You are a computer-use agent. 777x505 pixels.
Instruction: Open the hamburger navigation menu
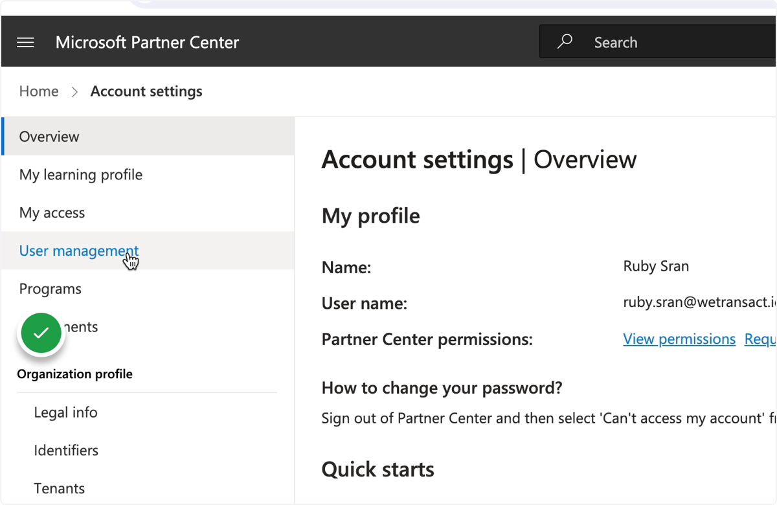click(x=25, y=43)
